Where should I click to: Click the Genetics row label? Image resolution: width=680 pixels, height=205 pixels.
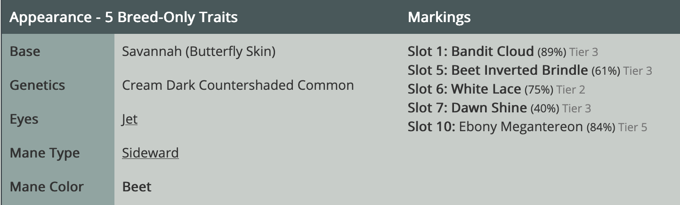37,86
